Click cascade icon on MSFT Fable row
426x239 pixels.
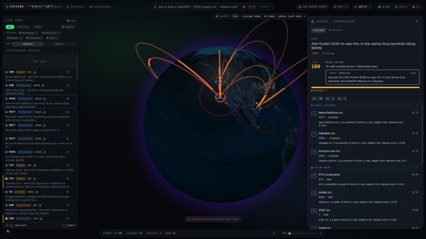(44, 125)
